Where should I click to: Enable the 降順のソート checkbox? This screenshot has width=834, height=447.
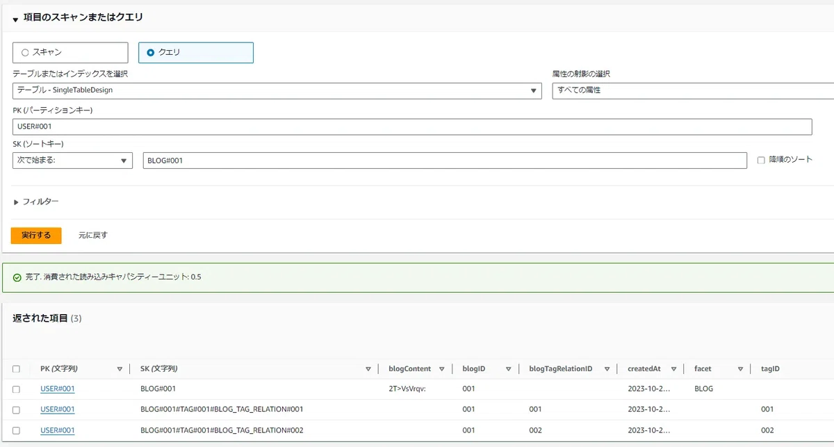761,160
